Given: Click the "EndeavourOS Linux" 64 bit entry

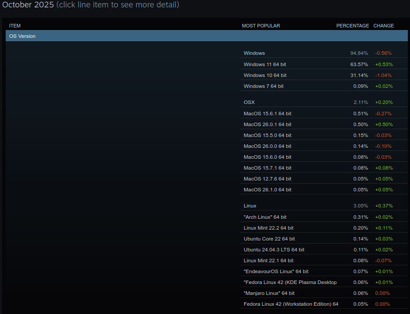Looking at the screenshot, I should (324, 271).
